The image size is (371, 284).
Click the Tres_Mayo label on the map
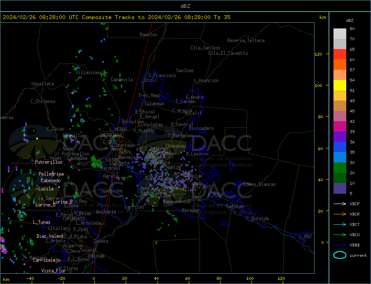(149, 95)
